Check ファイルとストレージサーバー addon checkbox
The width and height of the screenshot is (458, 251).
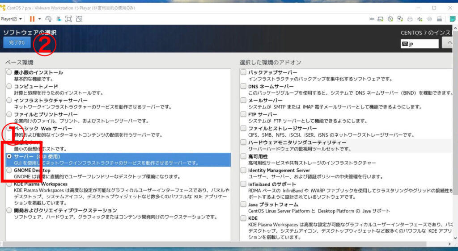click(x=243, y=128)
